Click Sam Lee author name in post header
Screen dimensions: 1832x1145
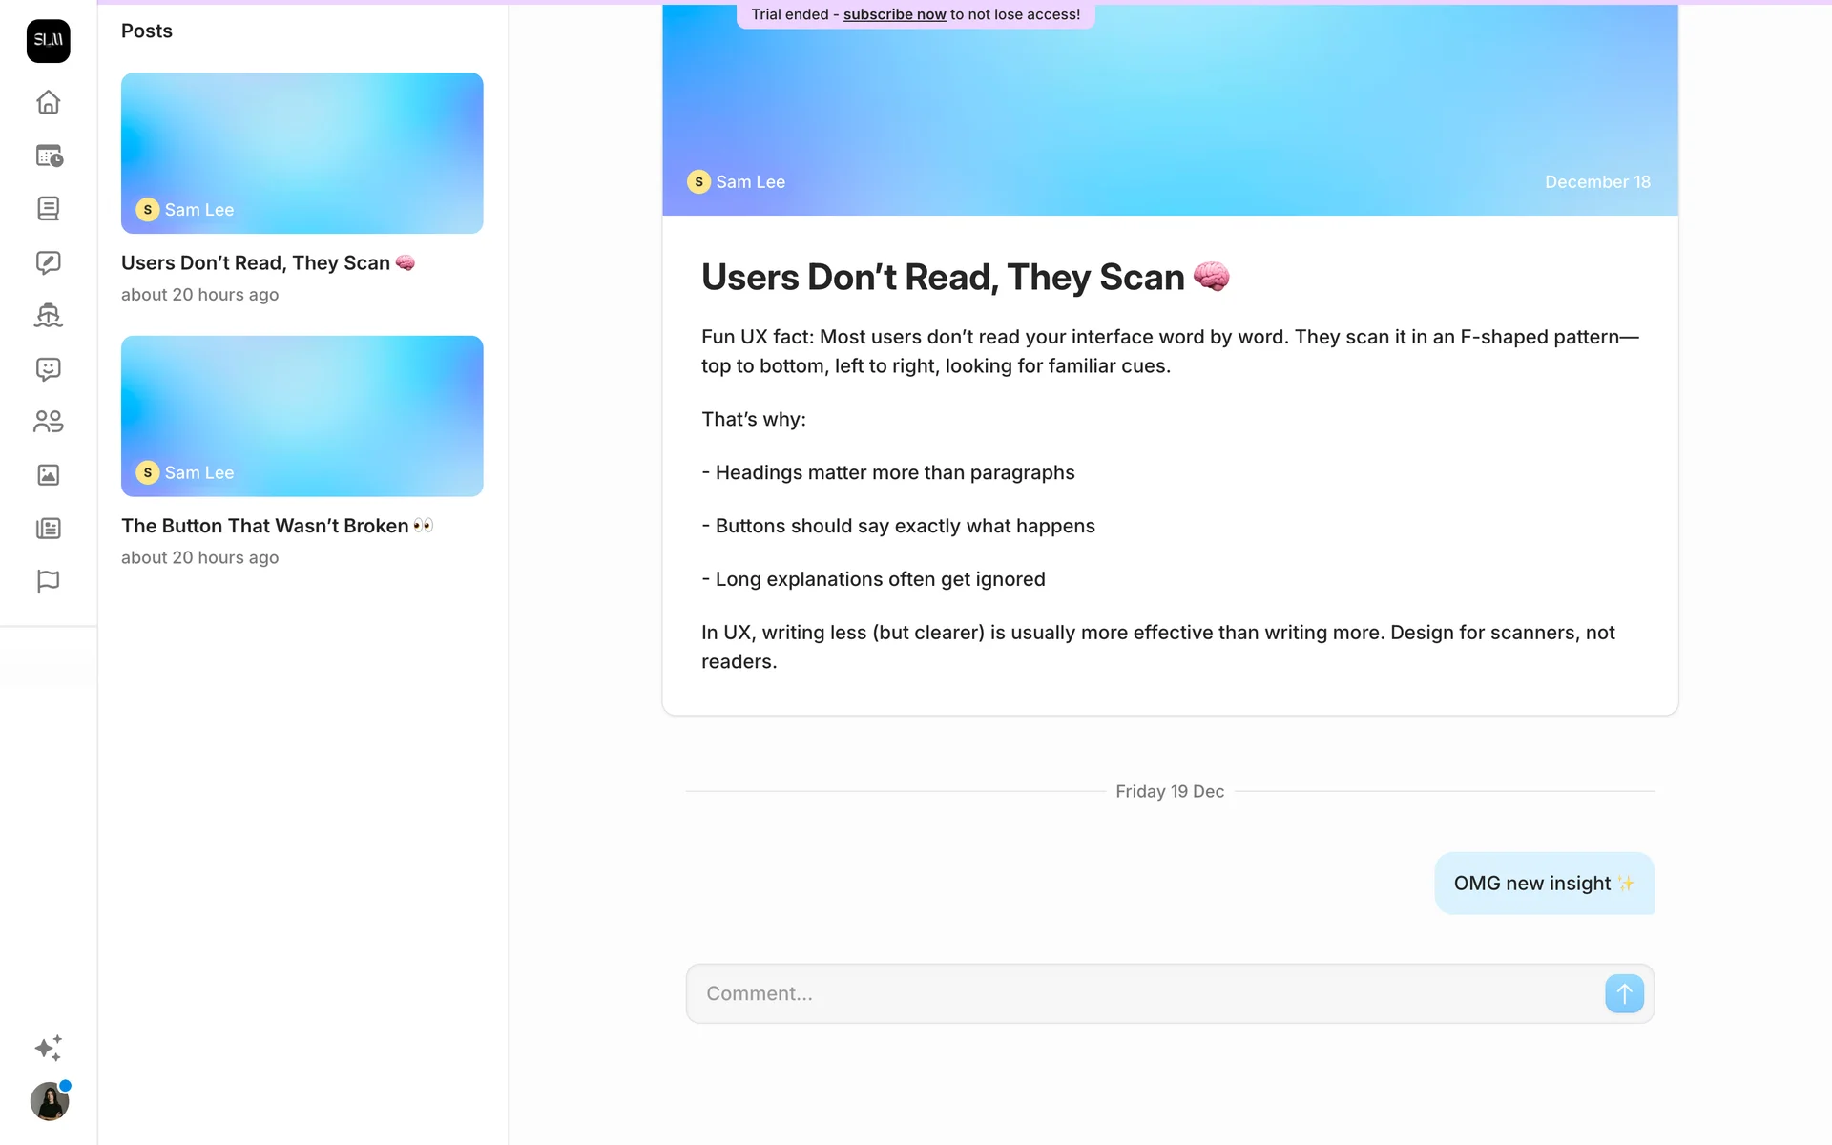tap(750, 182)
